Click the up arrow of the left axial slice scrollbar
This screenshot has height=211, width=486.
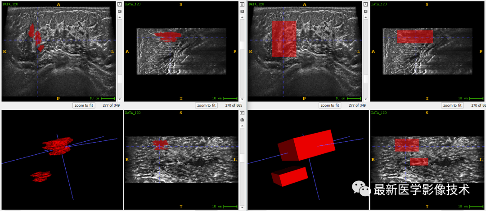tap(120, 18)
